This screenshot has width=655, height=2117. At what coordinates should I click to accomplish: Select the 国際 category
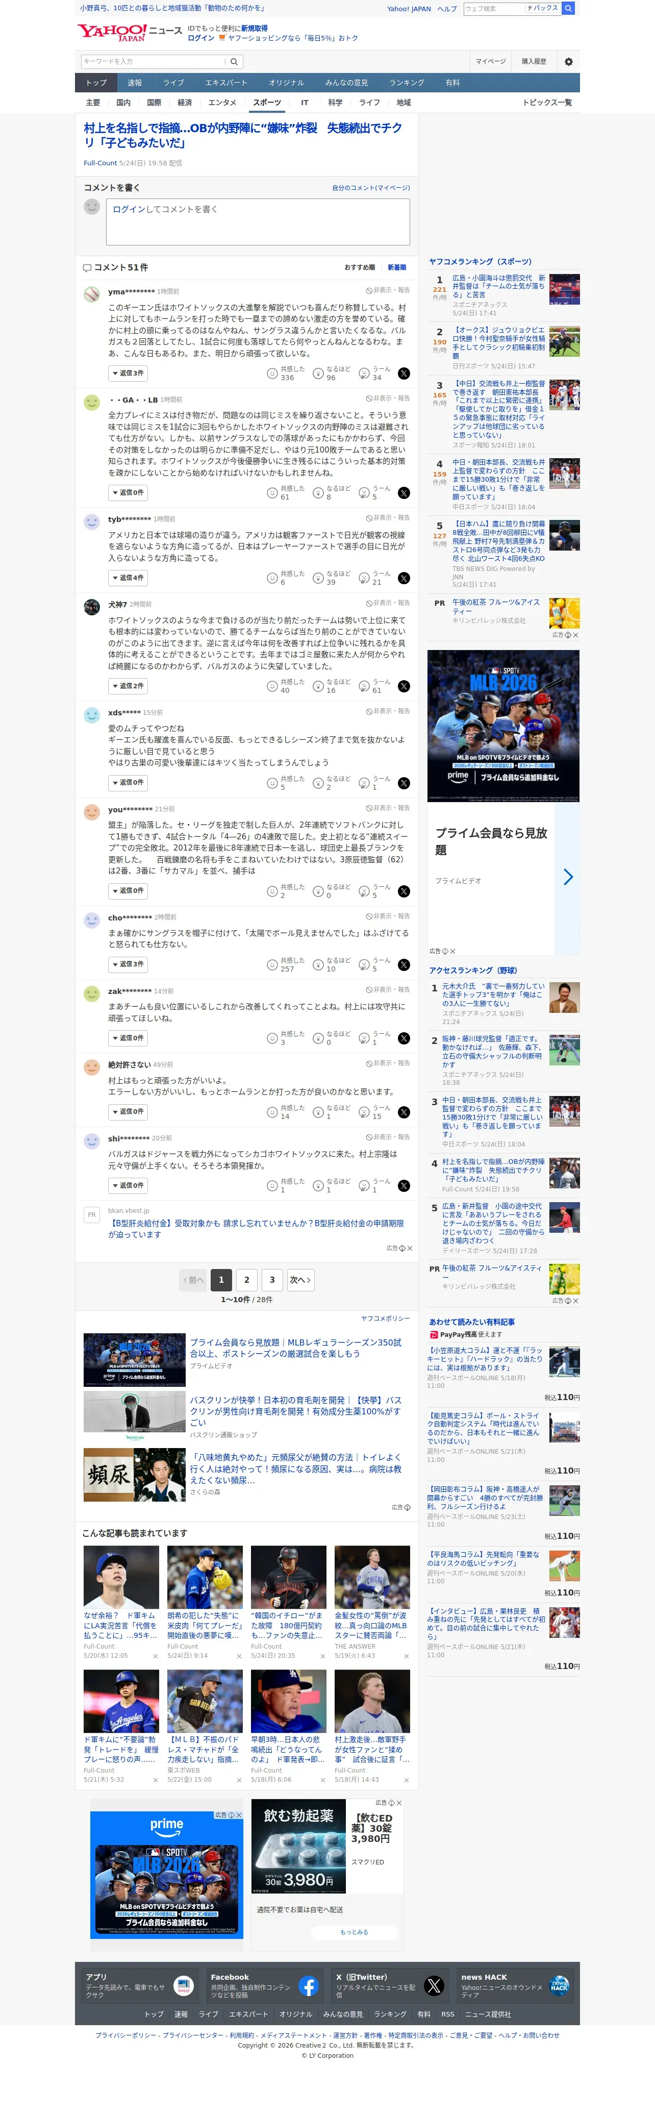154,104
